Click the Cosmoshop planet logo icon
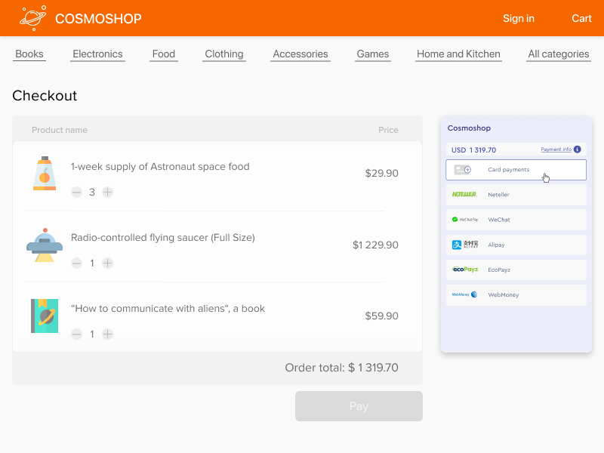Screen dimensions: 604x453 (x=32, y=18)
